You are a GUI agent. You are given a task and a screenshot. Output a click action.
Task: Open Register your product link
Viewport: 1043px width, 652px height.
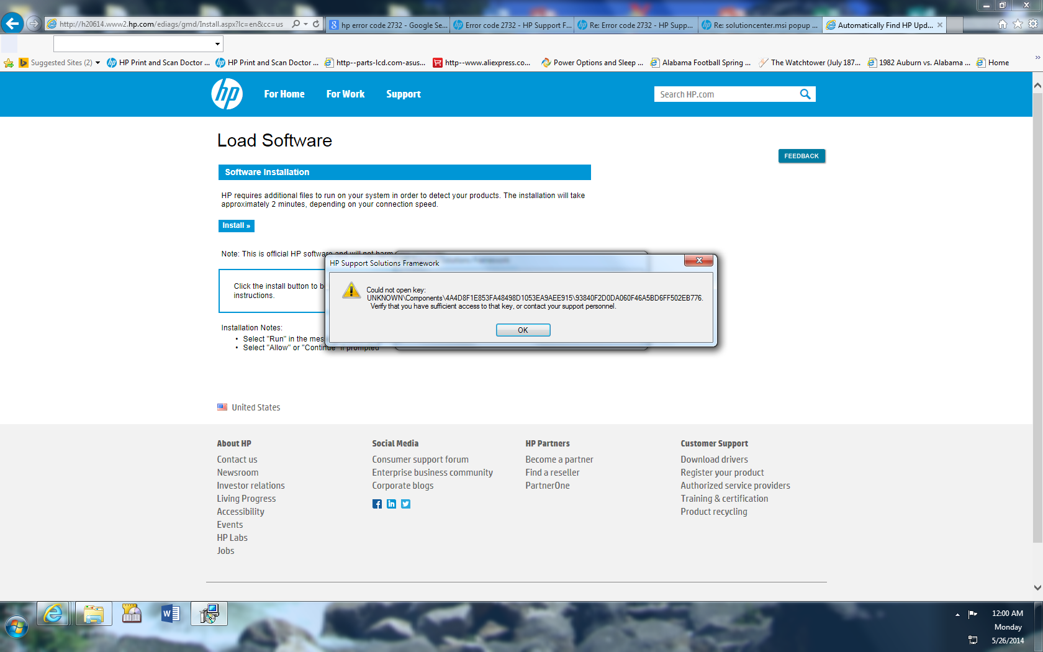coord(722,473)
